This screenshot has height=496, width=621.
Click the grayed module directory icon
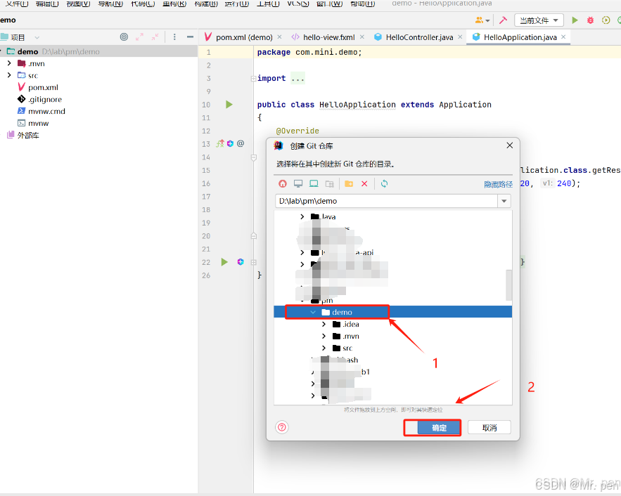(x=330, y=183)
